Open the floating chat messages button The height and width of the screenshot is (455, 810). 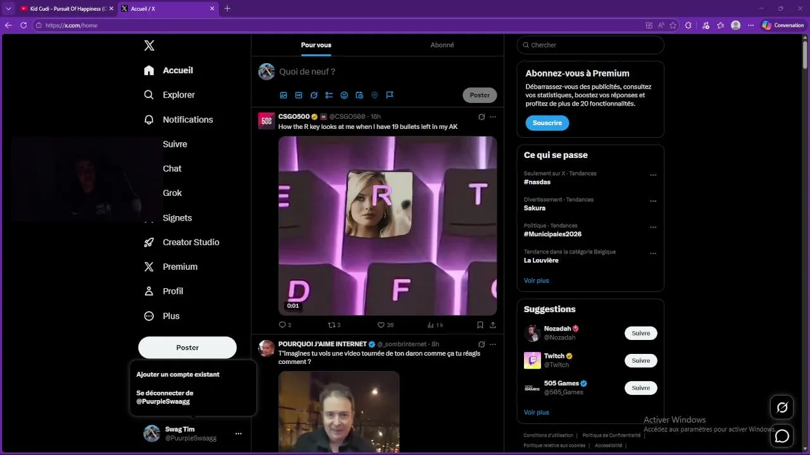coord(782,436)
